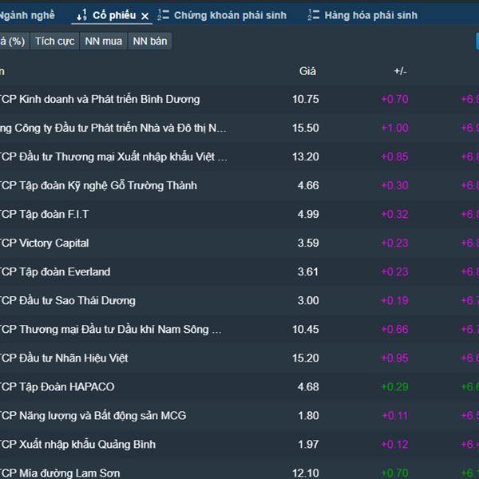Open Đầu tư Phát triển Nhà và Đô thị row

[239, 128]
